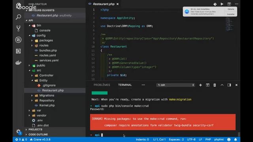Screen dimensions: 253x142
Task: Open the Docker view icon
Action: coord(19,62)
